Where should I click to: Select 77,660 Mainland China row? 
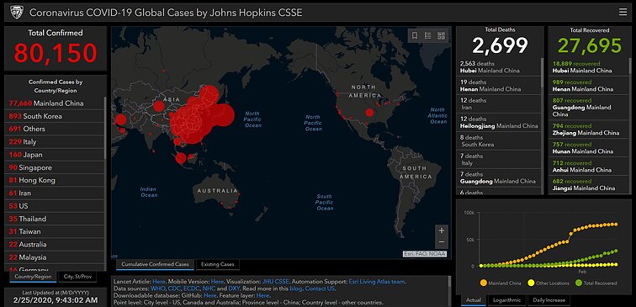click(55, 103)
